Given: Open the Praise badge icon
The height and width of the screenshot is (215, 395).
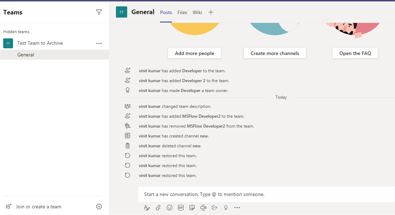Looking at the screenshot, I should point(226,207).
